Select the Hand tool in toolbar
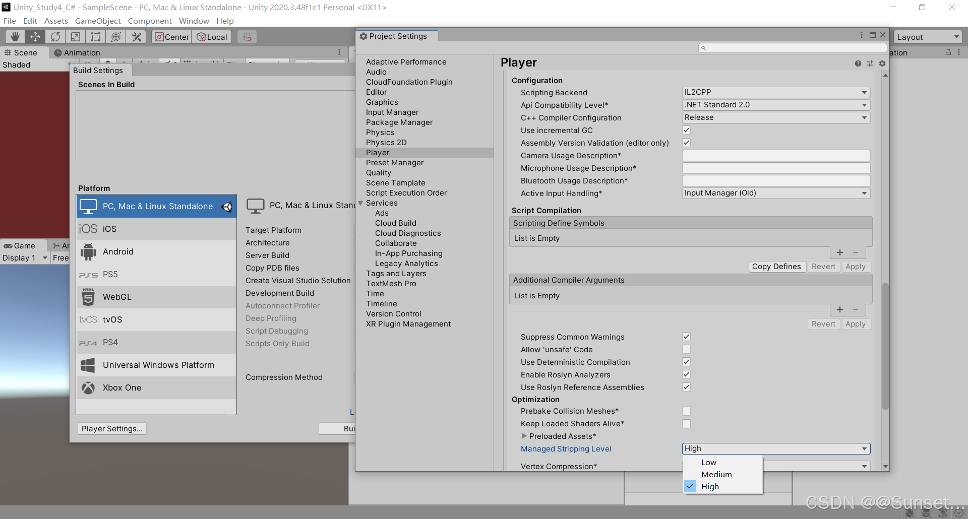This screenshot has height=519, width=968. pos(15,37)
